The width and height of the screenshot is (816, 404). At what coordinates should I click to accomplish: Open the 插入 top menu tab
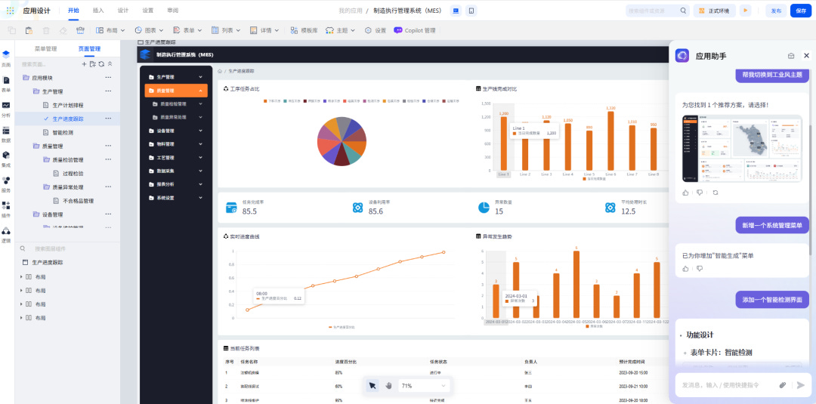[x=98, y=11]
